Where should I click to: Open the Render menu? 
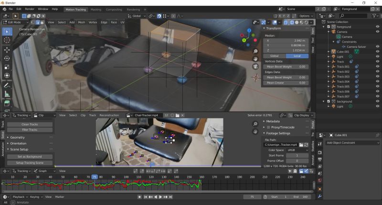pos(30,9)
